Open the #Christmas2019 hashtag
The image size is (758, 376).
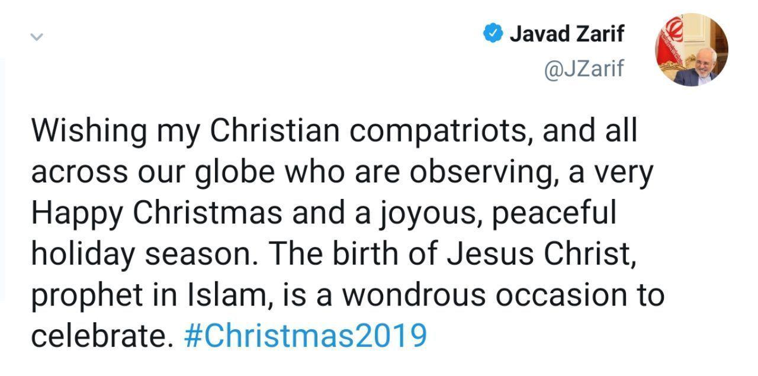pos(305,336)
